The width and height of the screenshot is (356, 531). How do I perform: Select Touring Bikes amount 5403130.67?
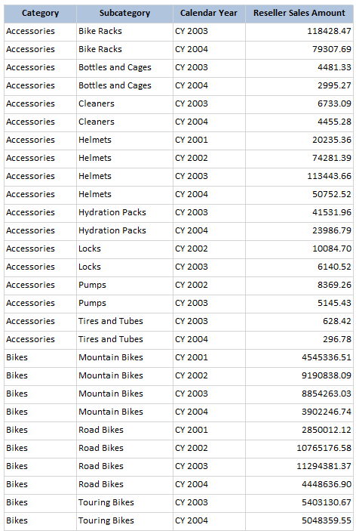click(x=299, y=503)
